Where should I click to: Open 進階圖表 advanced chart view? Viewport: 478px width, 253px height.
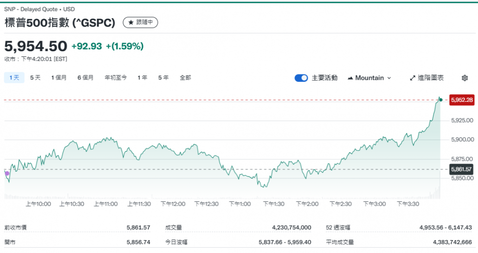[x=427, y=78]
